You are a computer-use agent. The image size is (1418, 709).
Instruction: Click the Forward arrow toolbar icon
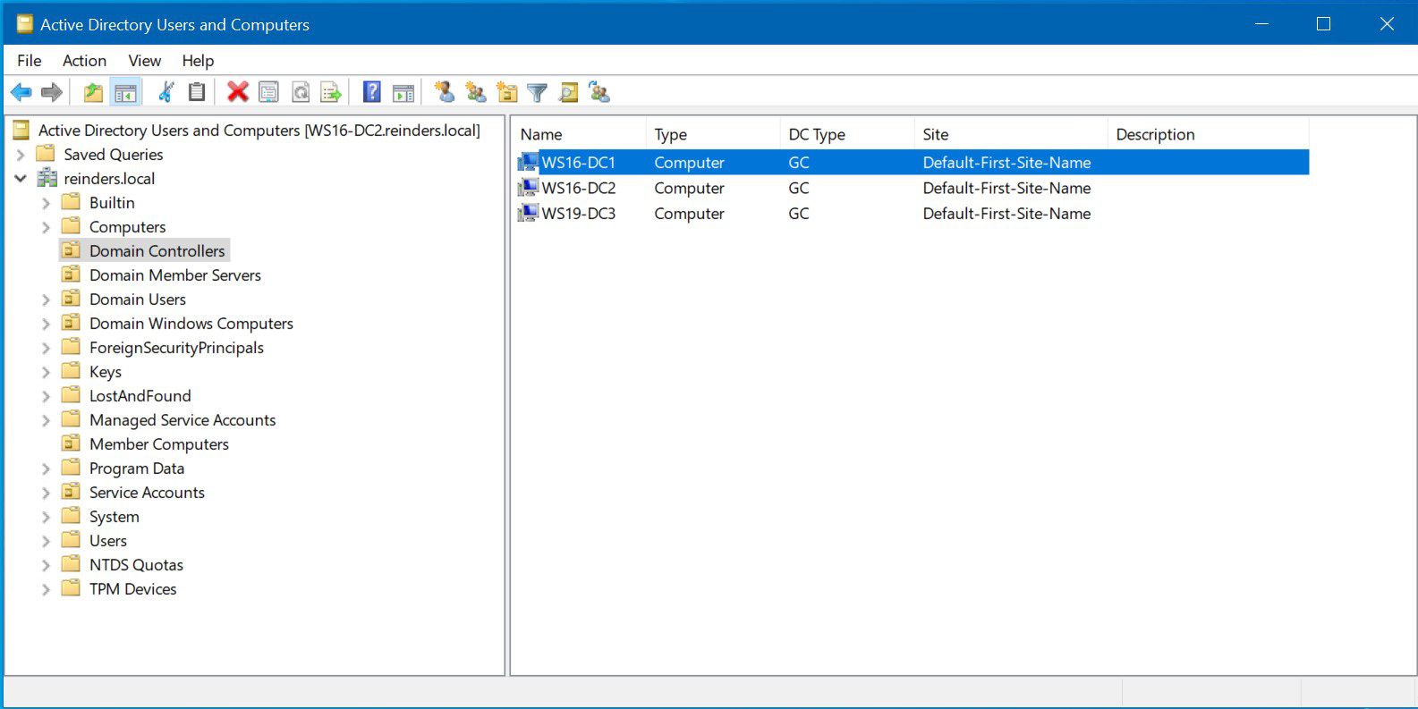tap(52, 92)
